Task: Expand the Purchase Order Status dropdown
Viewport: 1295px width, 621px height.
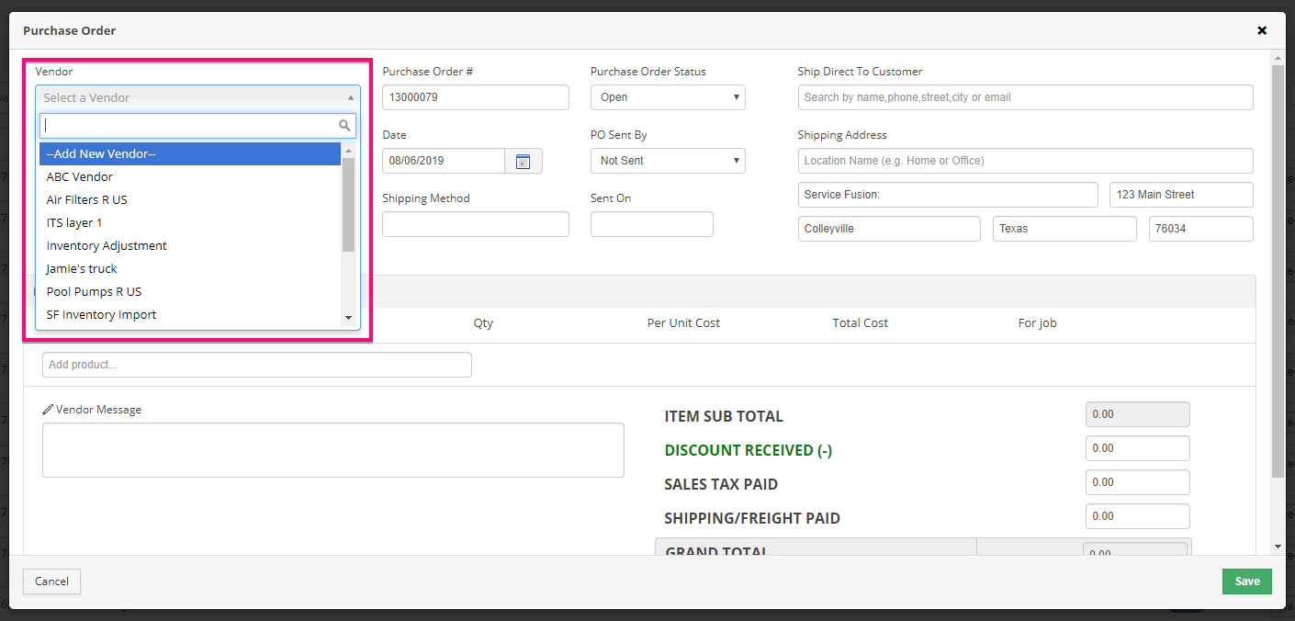Action: pos(667,97)
